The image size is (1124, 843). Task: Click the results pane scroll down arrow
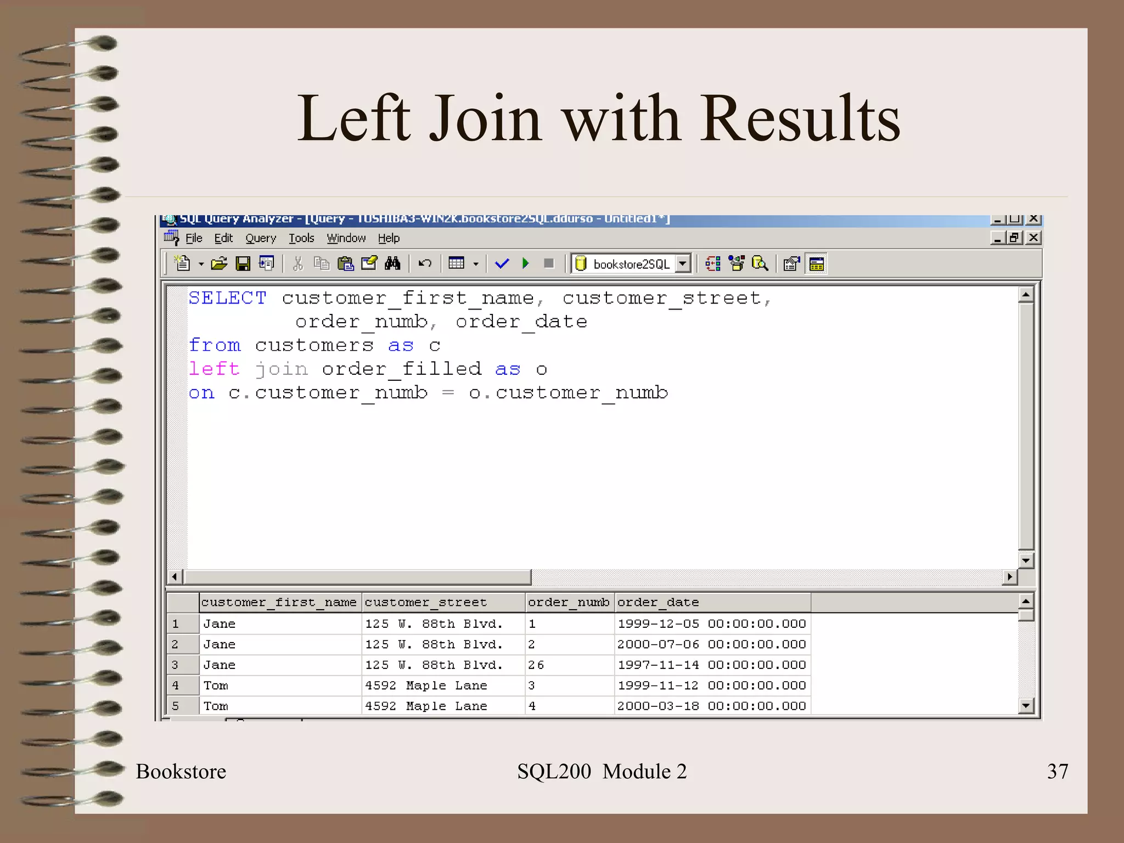point(1026,706)
